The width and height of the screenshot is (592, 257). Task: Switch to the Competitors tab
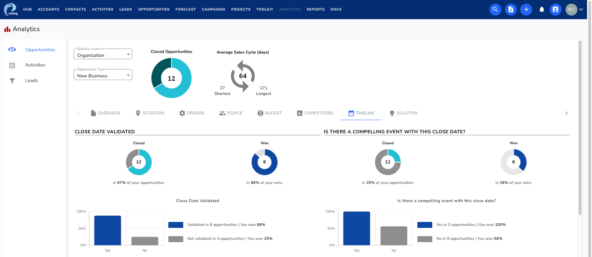(315, 113)
